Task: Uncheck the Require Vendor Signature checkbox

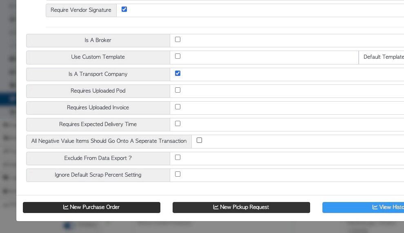Action: pos(124,9)
